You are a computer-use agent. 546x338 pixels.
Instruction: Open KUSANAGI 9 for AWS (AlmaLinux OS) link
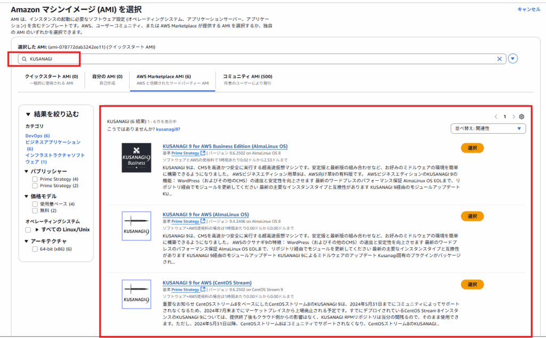tap(206, 214)
